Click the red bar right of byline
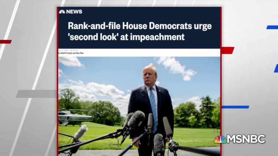Viewport: 278px width, 156px height. click(228, 50)
